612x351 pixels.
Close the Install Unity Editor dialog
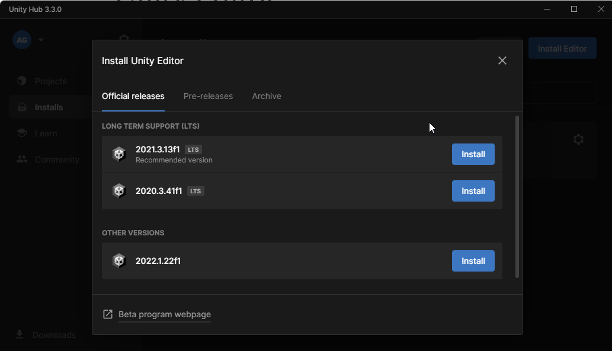(x=502, y=60)
